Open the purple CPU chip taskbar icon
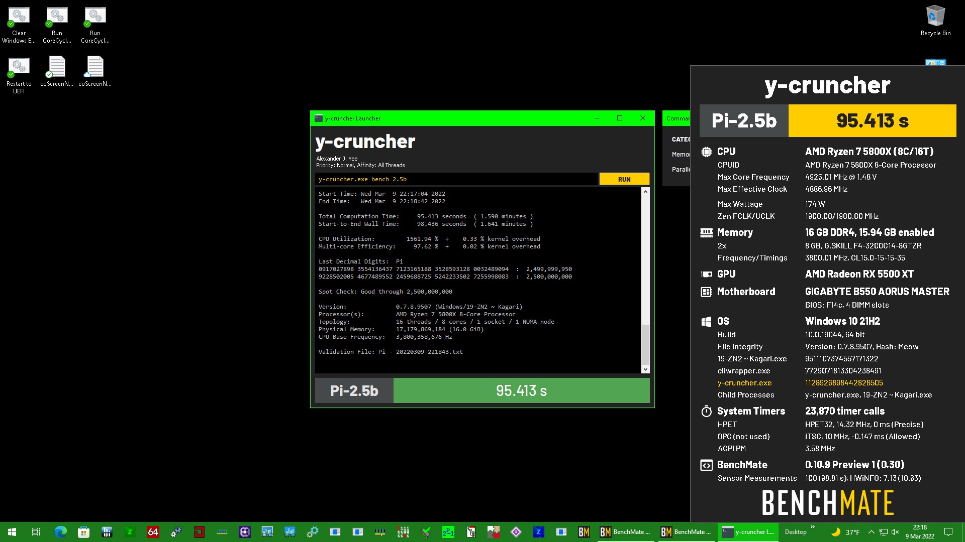The image size is (965, 542). click(x=245, y=532)
